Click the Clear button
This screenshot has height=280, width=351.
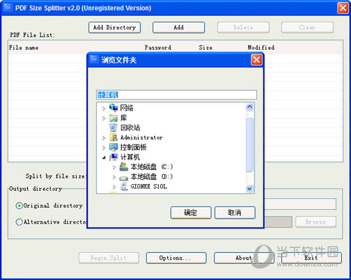pos(308,27)
